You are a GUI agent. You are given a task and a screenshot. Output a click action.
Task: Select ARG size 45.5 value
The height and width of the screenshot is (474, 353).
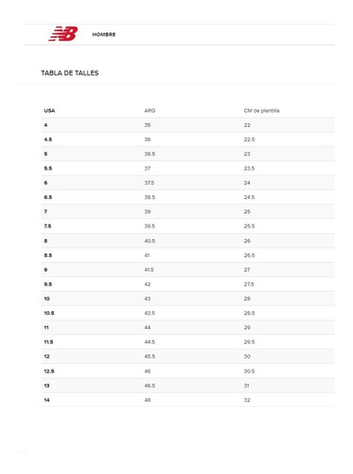point(150,356)
